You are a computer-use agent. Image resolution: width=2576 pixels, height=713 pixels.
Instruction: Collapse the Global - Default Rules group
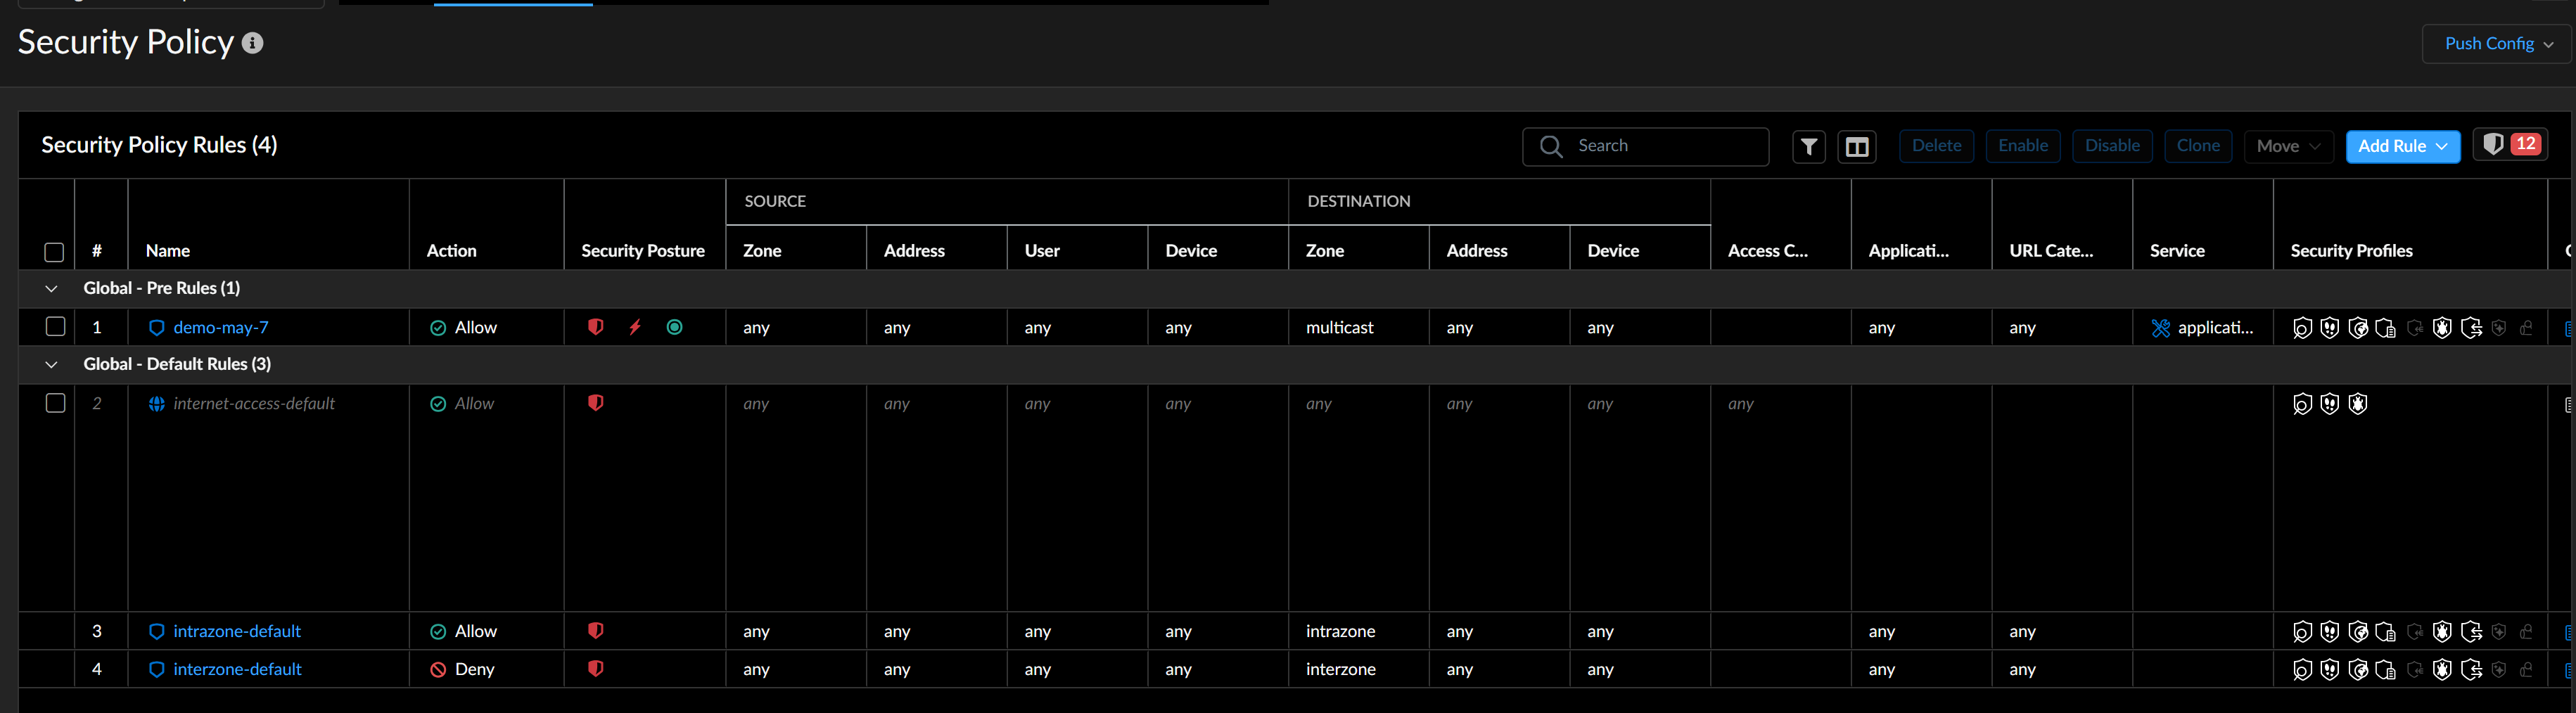51,365
